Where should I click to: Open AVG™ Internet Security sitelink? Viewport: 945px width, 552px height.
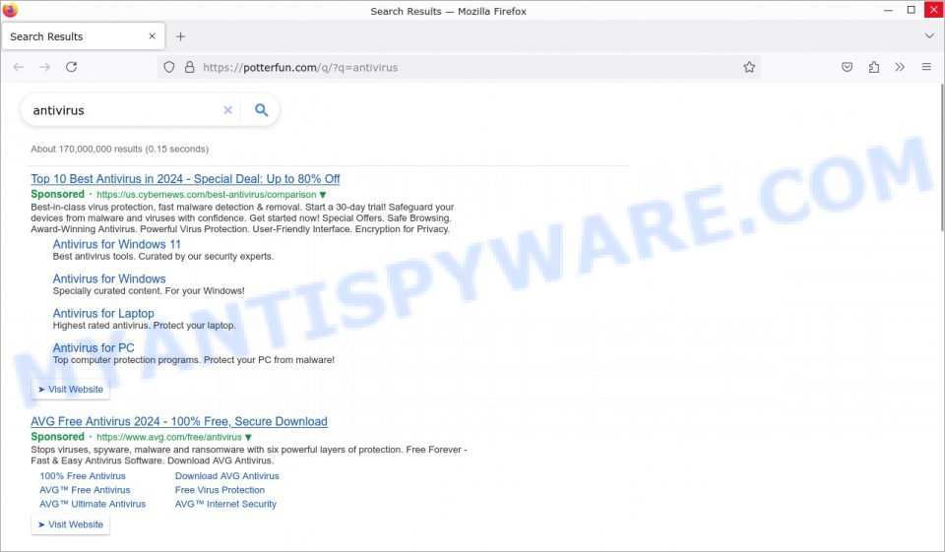click(225, 504)
